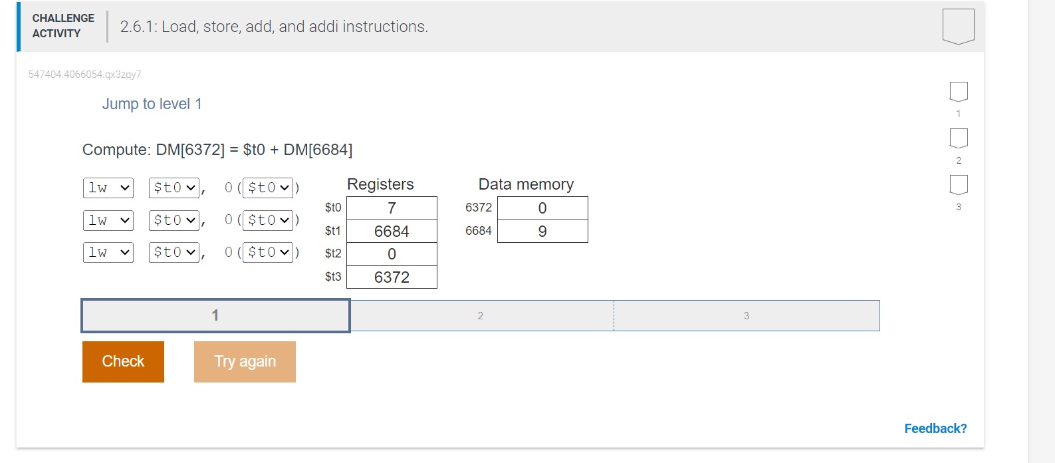The image size is (1055, 463).
Task: Open the second row instruction dropdown
Action: pos(108,220)
